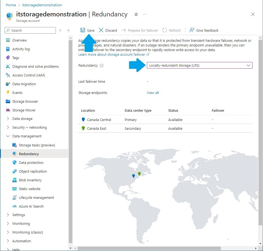263x251 pixels.
Task: Click the Data protection shield icon
Action: [x=15, y=163]
